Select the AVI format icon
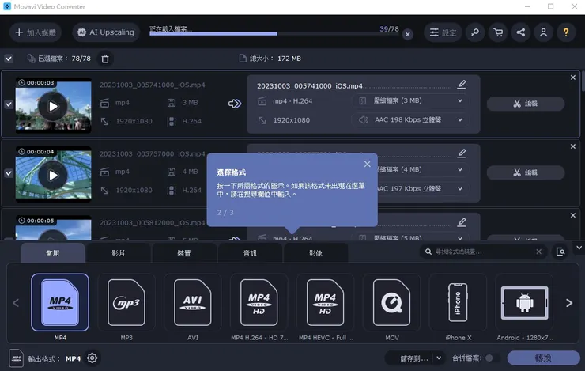 (193, 303)
